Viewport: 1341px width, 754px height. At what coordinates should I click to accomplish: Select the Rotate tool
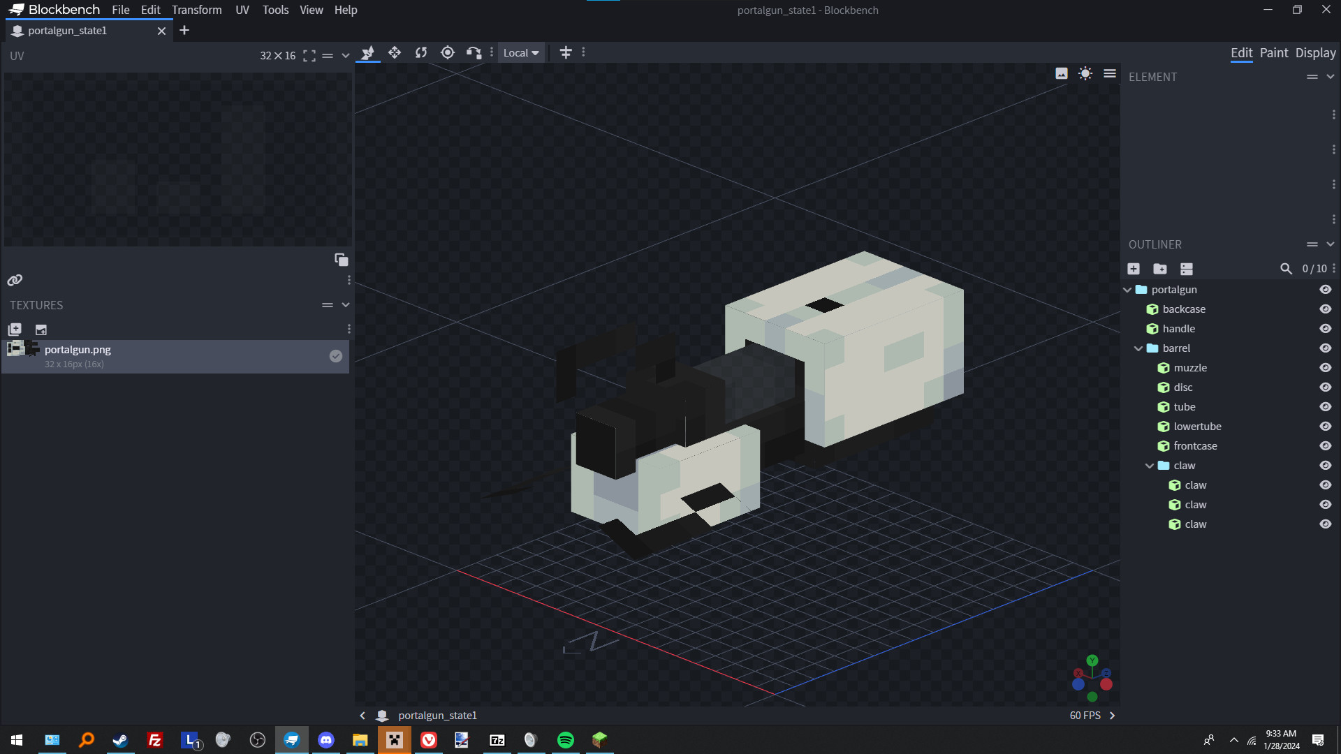click(421, 52)
